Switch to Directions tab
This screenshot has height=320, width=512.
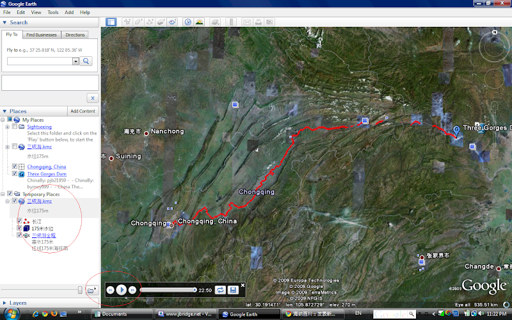coord(75,35)
